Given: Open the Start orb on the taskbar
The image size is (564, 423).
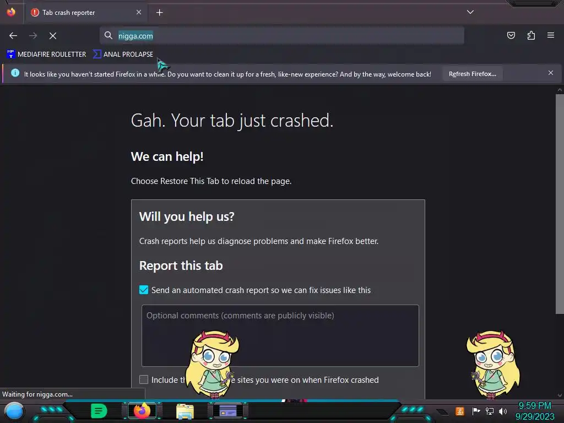Looking at the screenshot, I should [14, 411].
